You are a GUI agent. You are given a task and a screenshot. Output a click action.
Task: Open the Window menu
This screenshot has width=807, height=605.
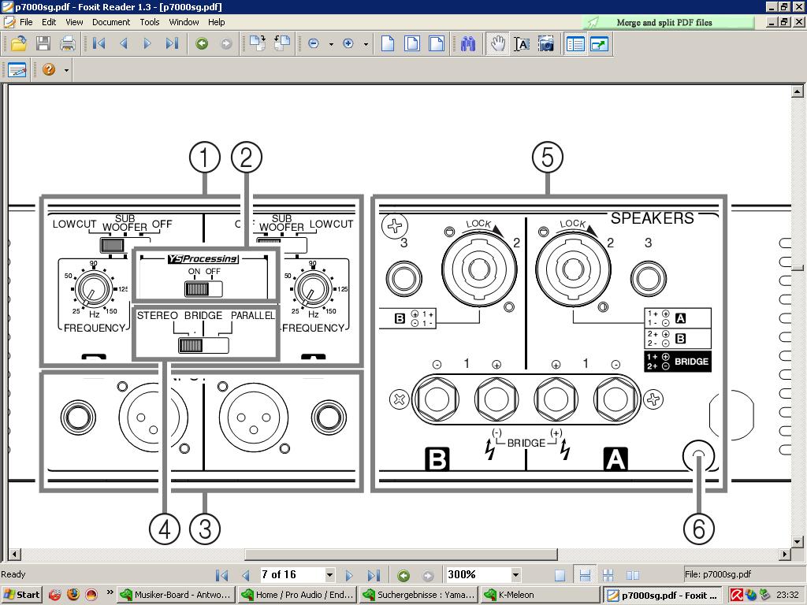(184, 22)
